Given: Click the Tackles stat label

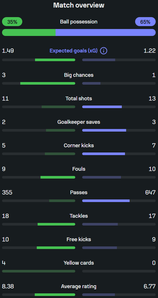Looking at the screenshot, I should click(79, 216).
